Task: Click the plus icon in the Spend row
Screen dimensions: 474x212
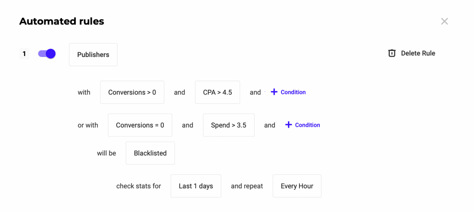Action: pos(288,125)
